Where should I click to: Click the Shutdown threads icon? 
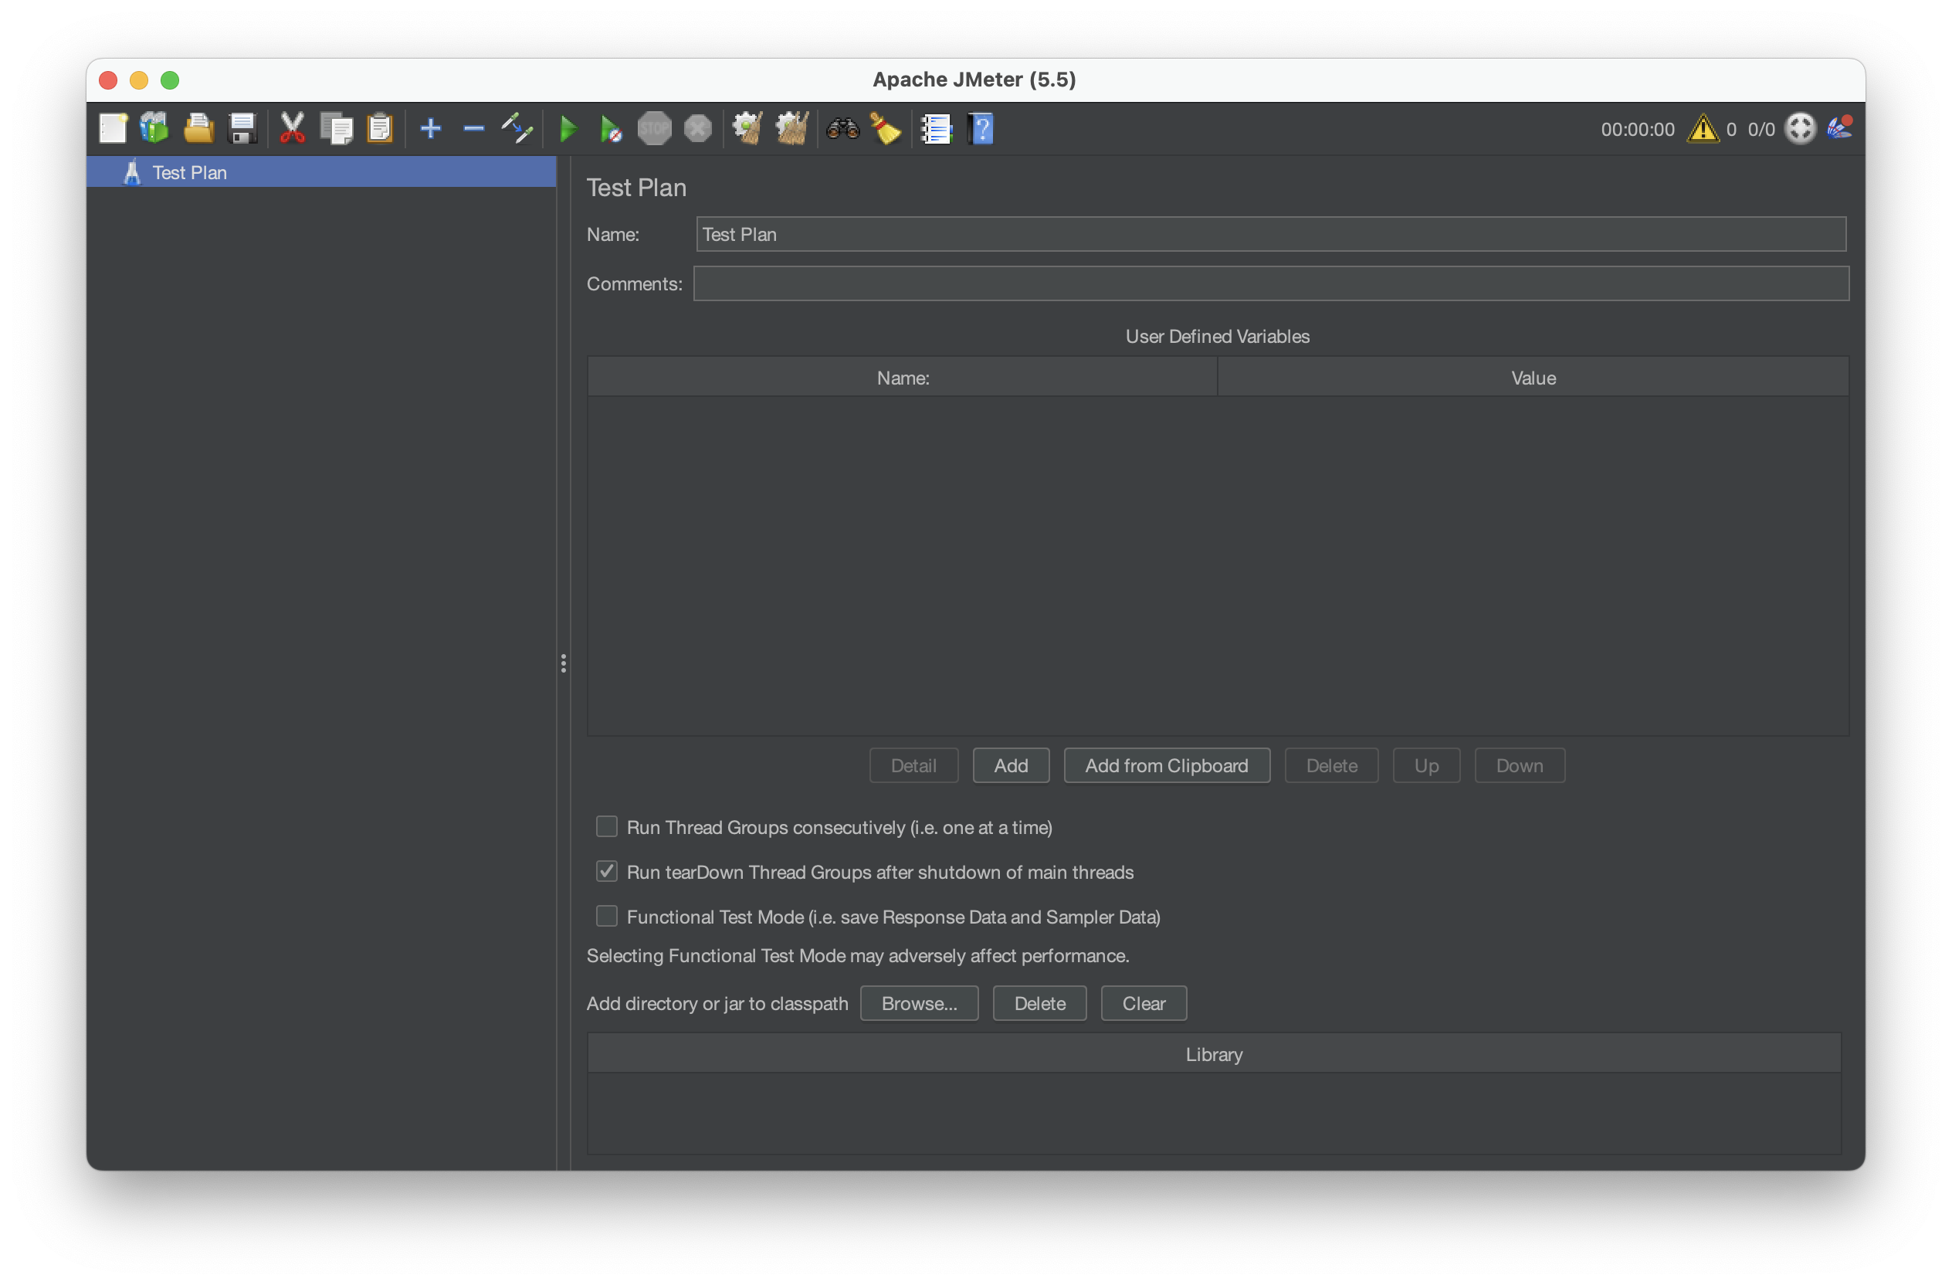pos(698,129)
